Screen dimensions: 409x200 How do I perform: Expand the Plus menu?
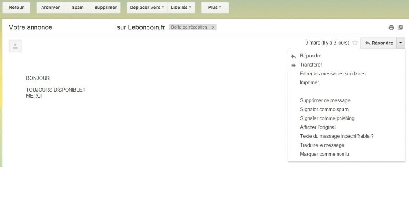pyautogui.click(x=215, y=8)
